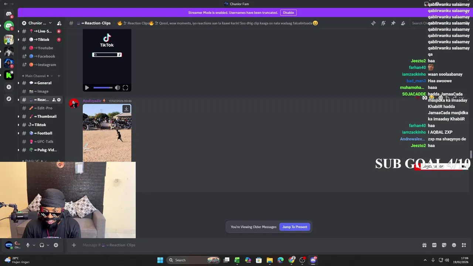This screenshot has height=266, width=473.
Task: Show hidden system tray icons chevron
Action: point(425,260)
